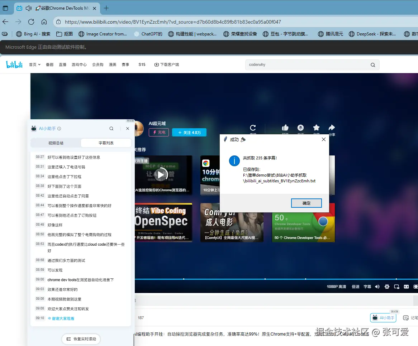The image size is (418, 346).
Task: Open the 漫画 nav item
Action: (x=113, y=64)
